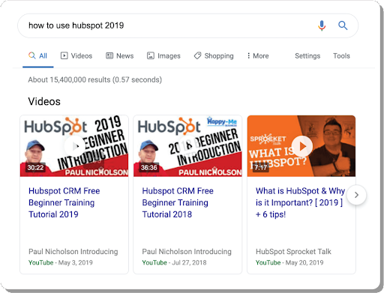Click the Images tab picture icon
The height and width of the screenshot is (293, 384).
[151, 55]
